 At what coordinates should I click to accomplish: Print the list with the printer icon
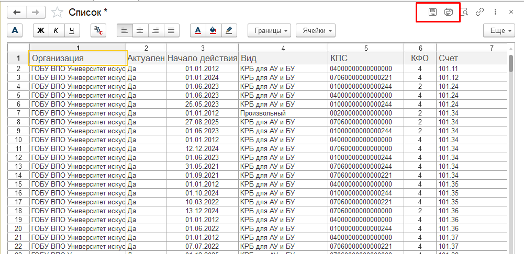tap(449, 13)
